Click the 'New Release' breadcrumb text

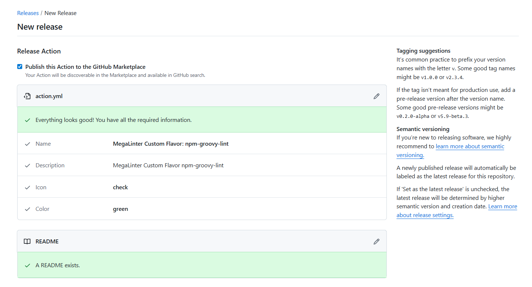(60, 13)
